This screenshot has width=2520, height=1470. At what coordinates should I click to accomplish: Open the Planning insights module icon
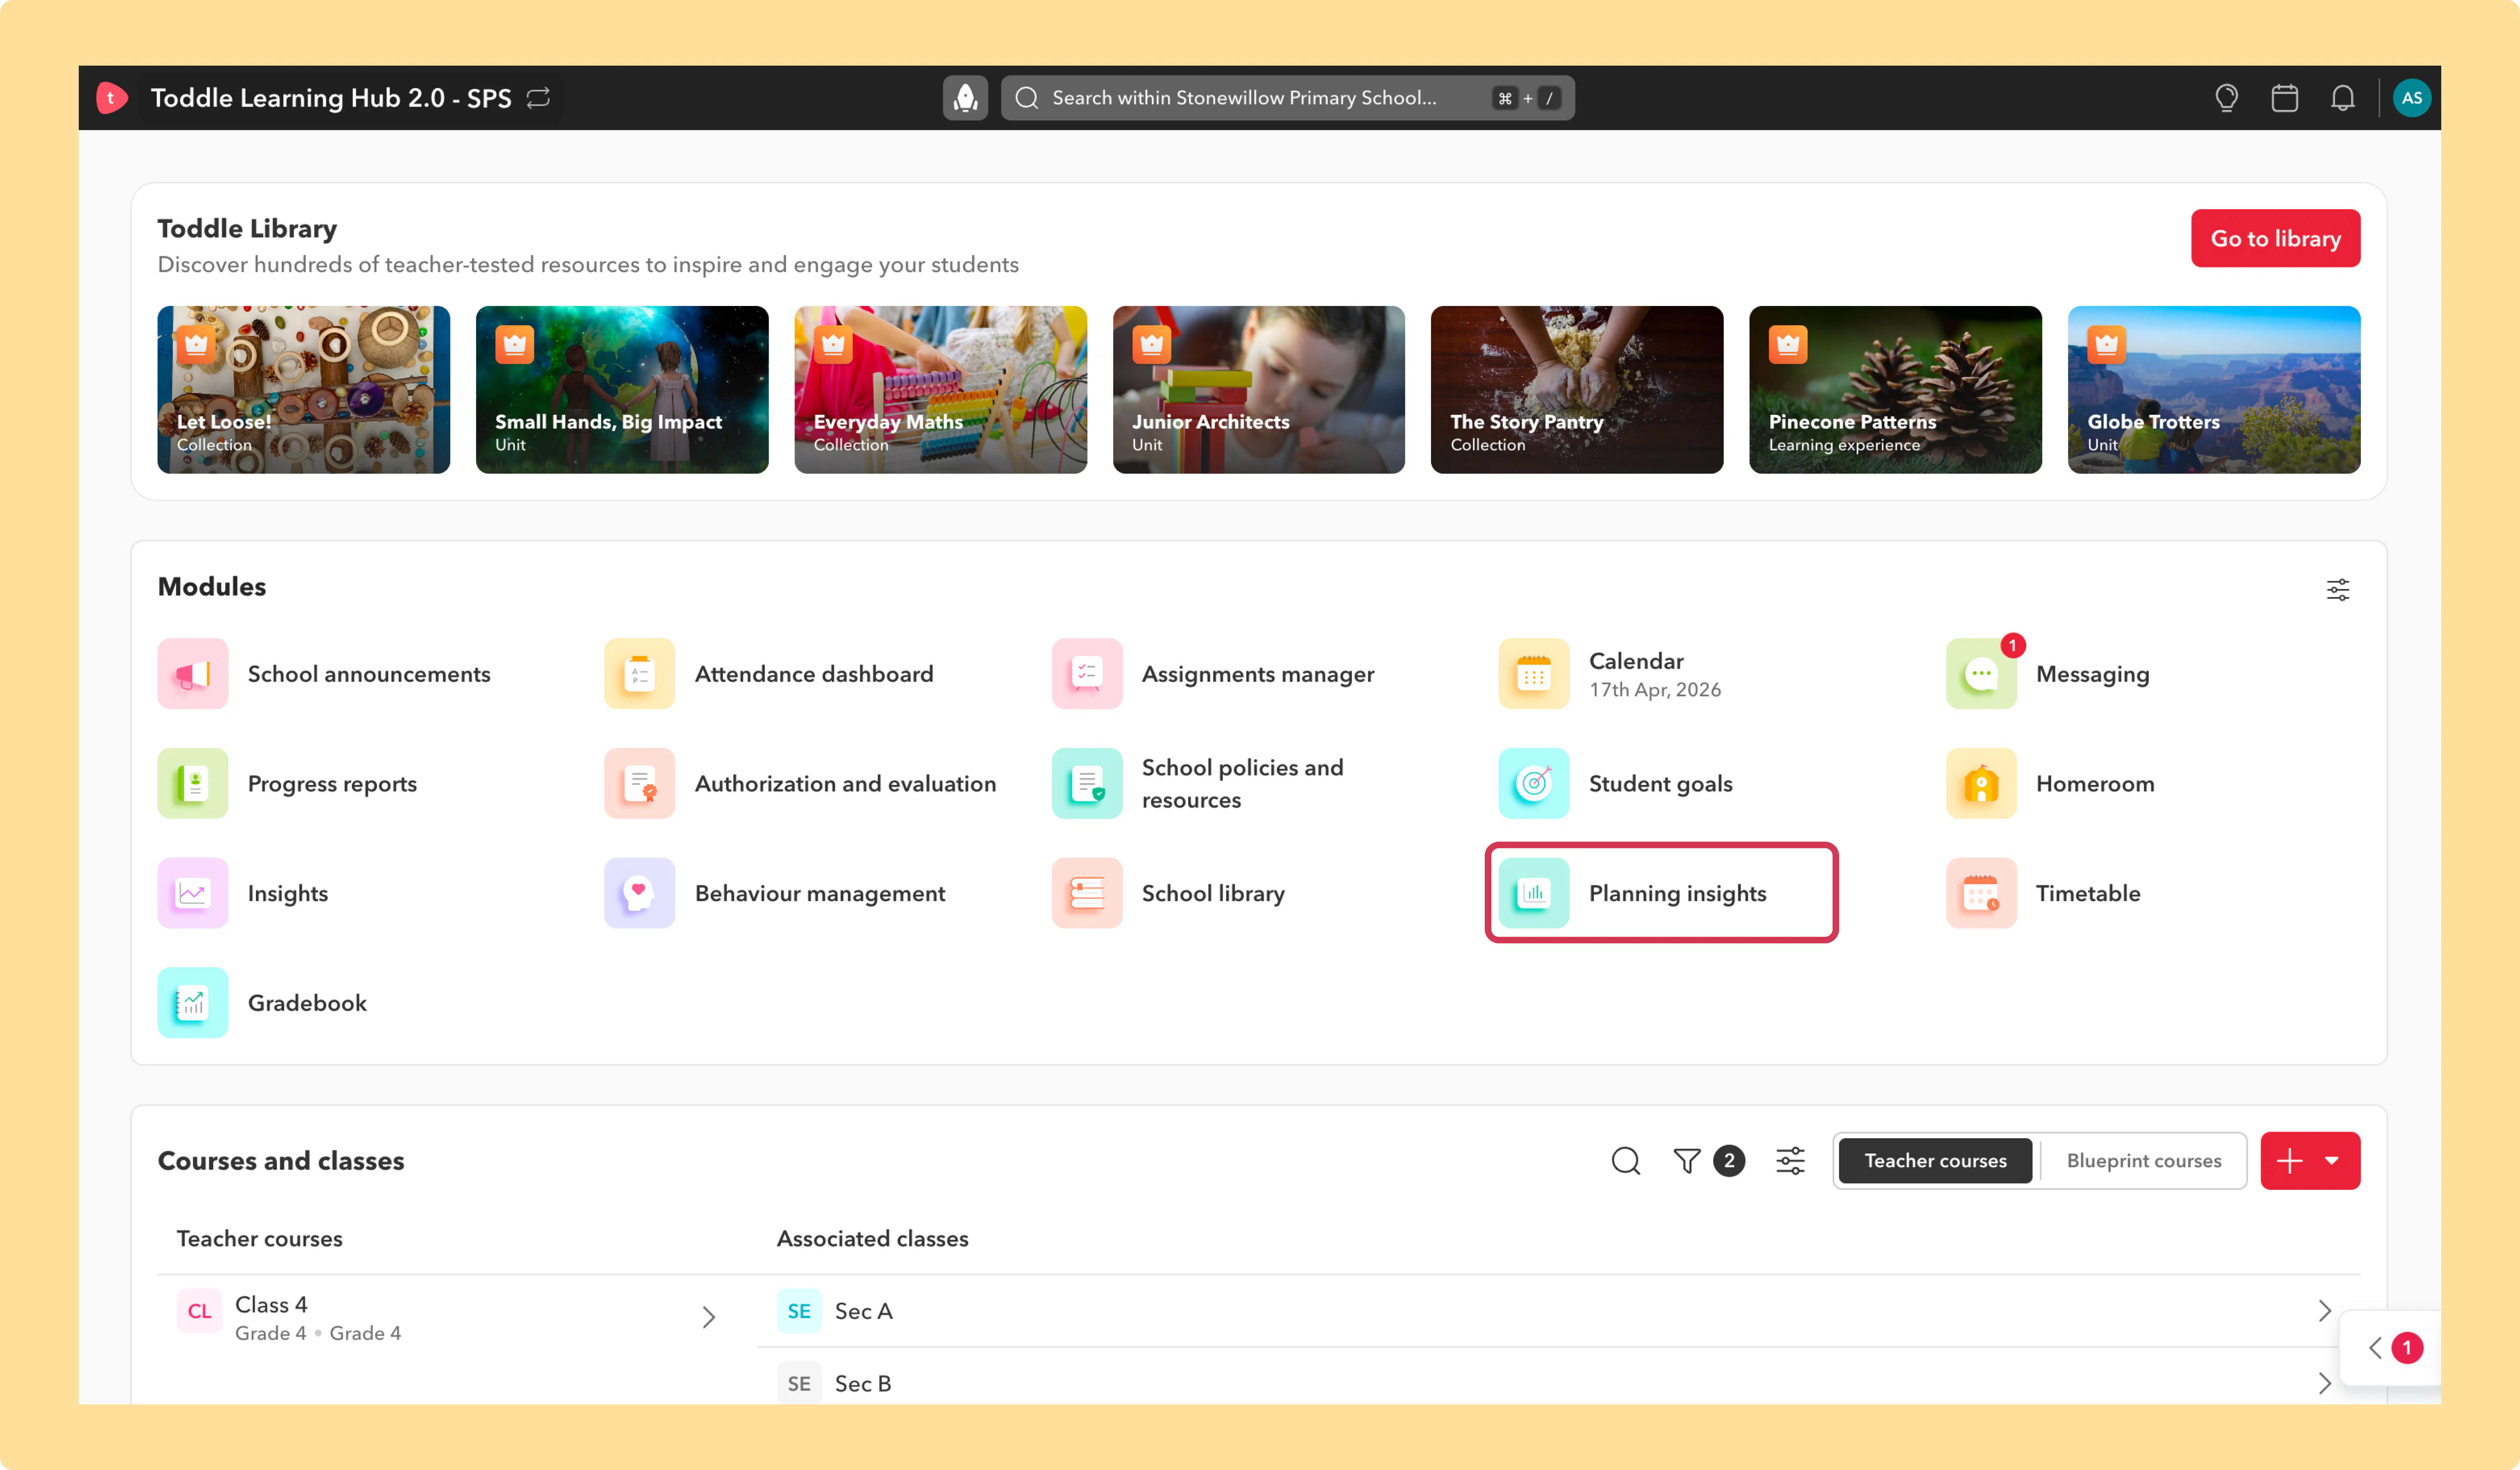[x=1534, y=893]
